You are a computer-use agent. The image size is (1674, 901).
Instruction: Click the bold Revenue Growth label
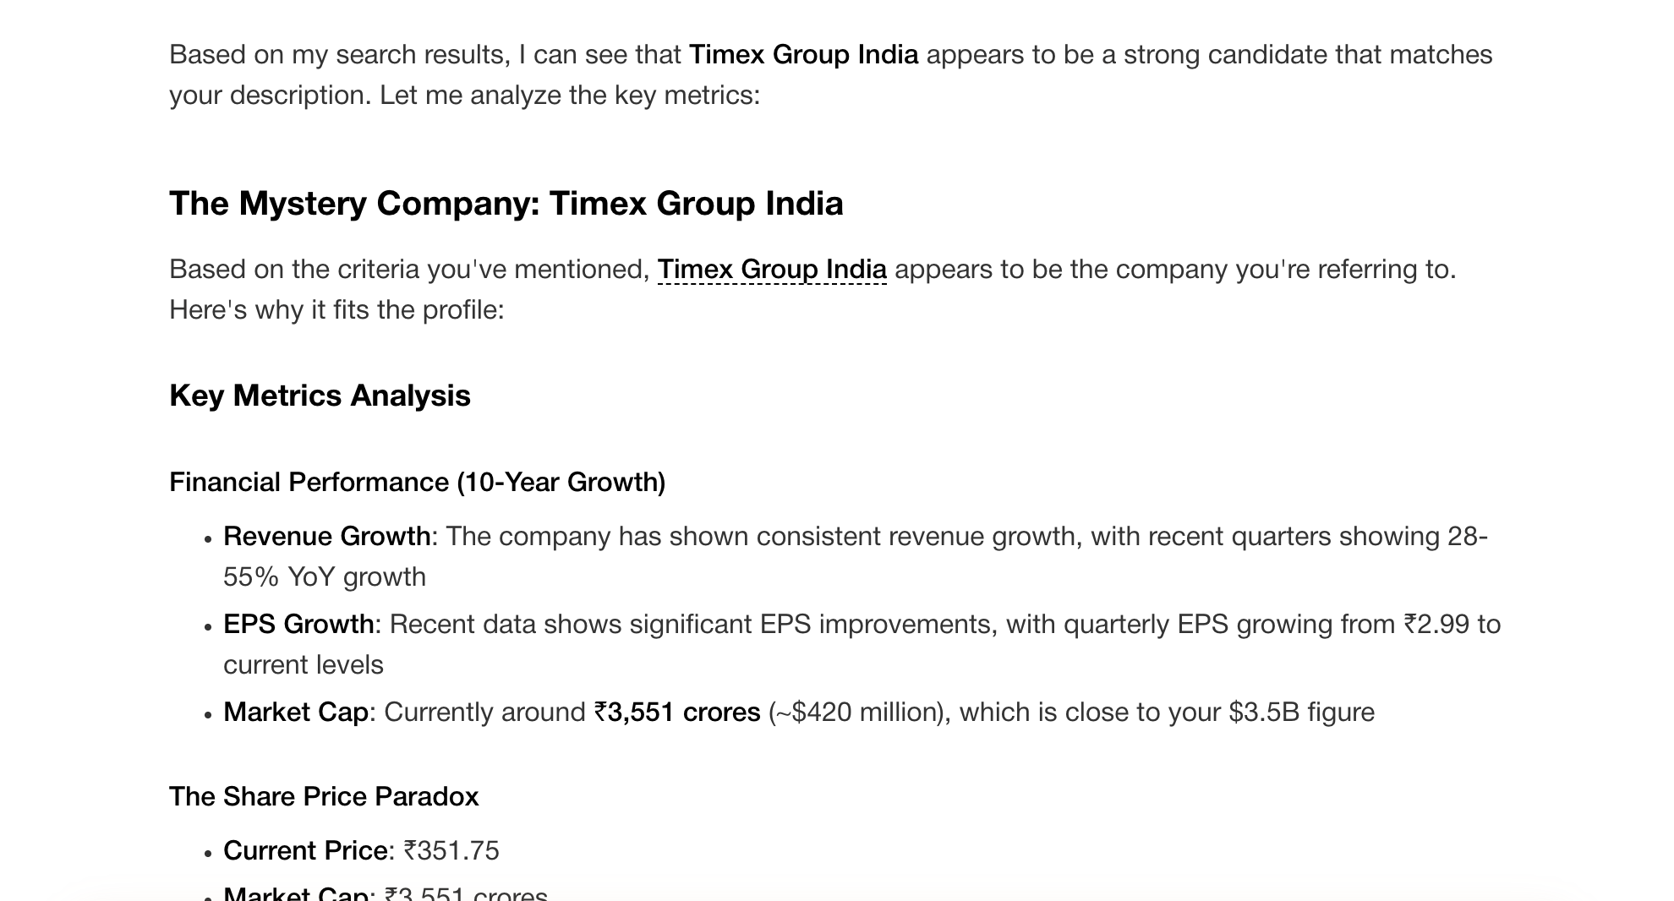326,537
